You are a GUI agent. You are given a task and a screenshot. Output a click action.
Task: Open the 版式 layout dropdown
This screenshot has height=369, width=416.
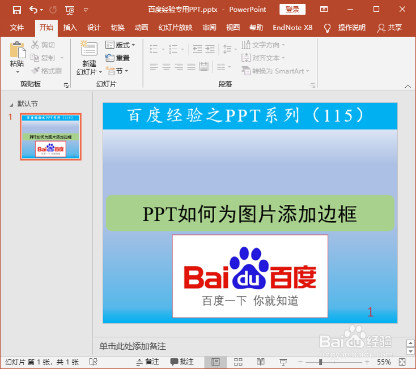pyautogui.click(x=120, y=45)
